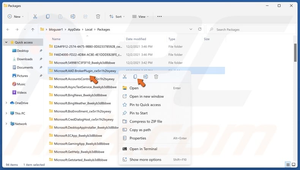Collapse the Quick access tree
The width and height of the screenshot is (300, 170).
click(6, 42)
